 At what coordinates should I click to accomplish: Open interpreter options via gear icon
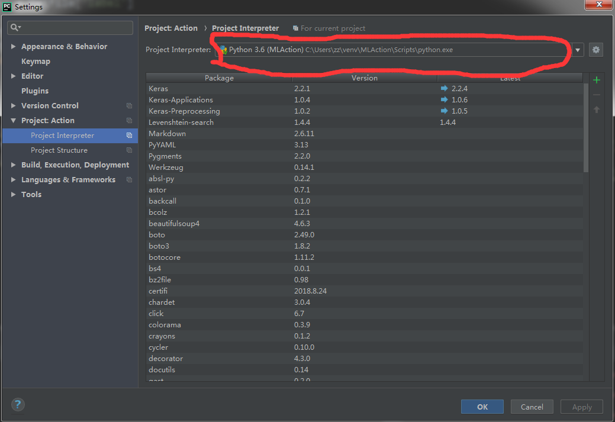[x=595, y=50]
